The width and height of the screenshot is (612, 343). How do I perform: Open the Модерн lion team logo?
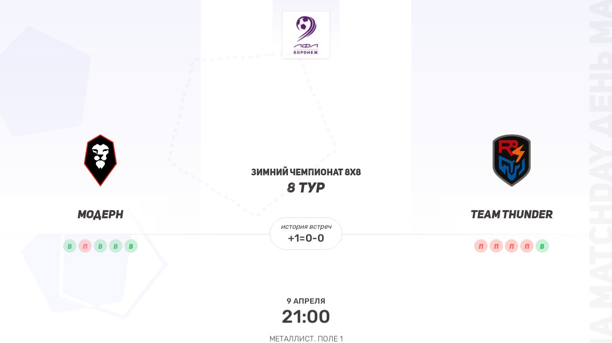coord(100,160)
